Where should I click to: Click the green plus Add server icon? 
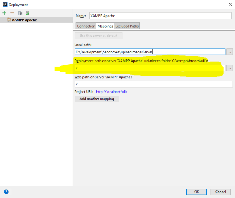coord(4,13)
